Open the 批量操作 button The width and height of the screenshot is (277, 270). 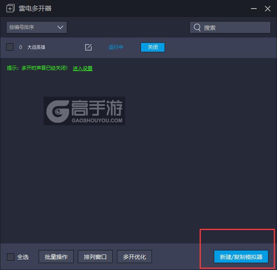pyautogui.click(x=56, y=257)
